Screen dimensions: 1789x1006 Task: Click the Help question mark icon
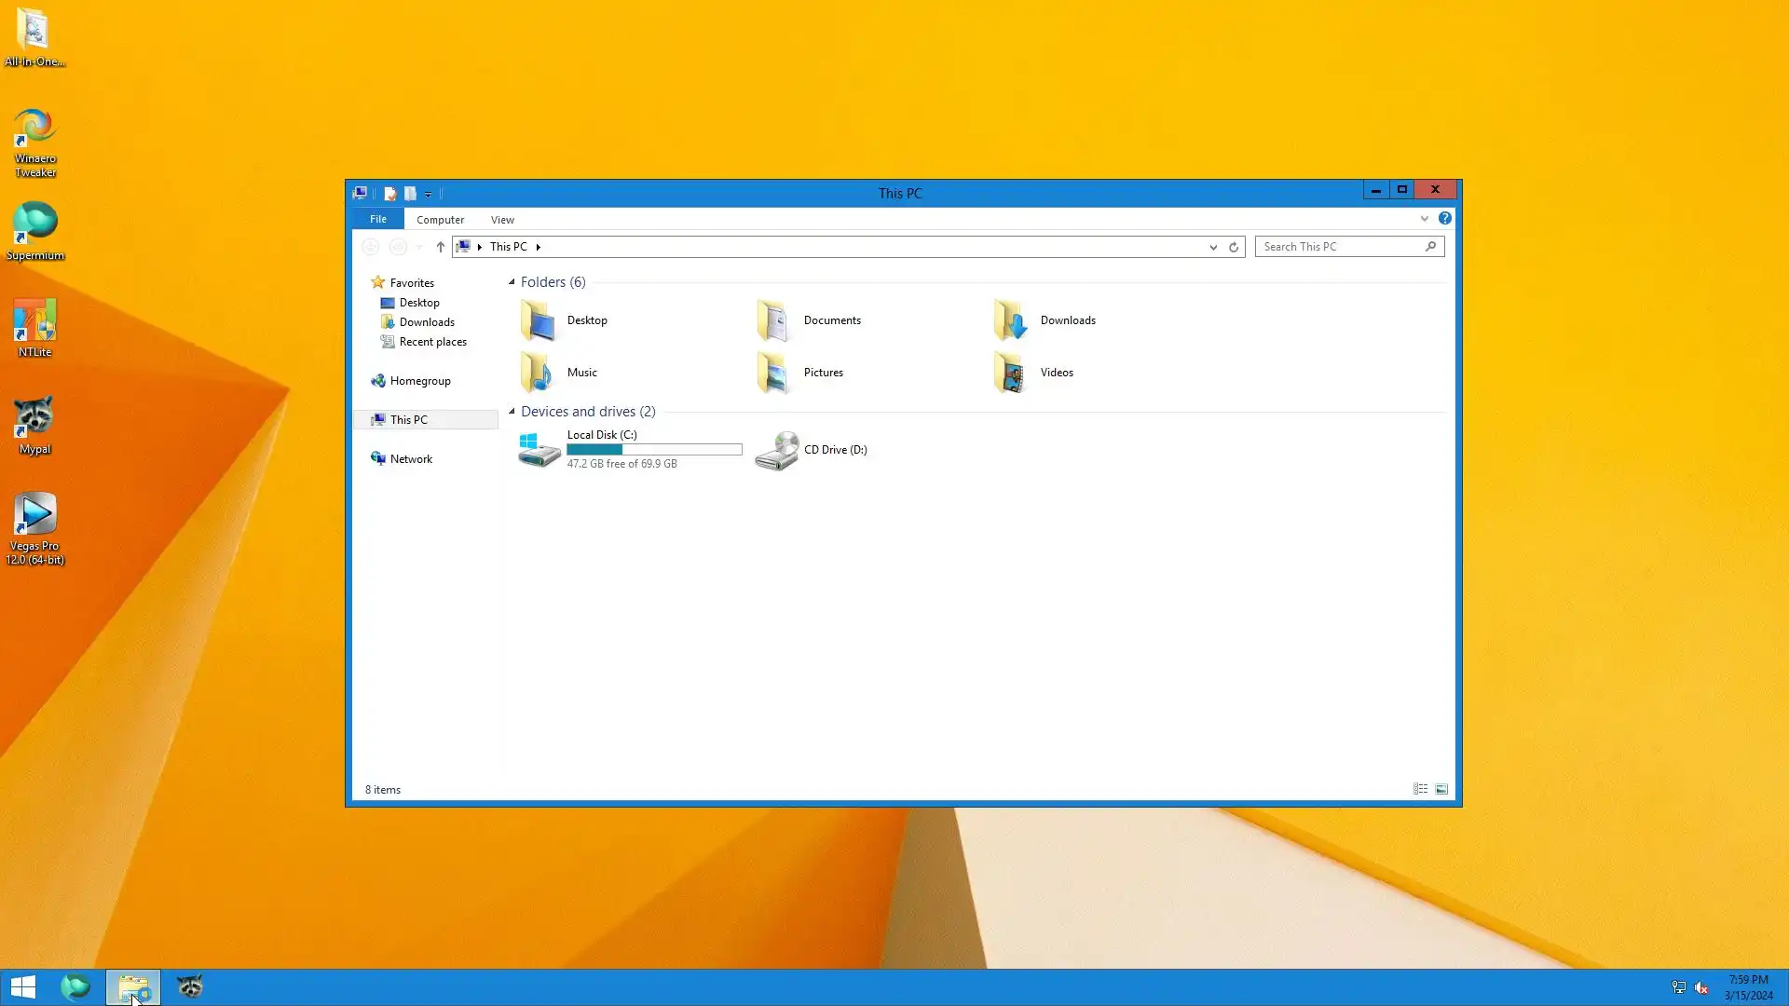coord(1444,218)
